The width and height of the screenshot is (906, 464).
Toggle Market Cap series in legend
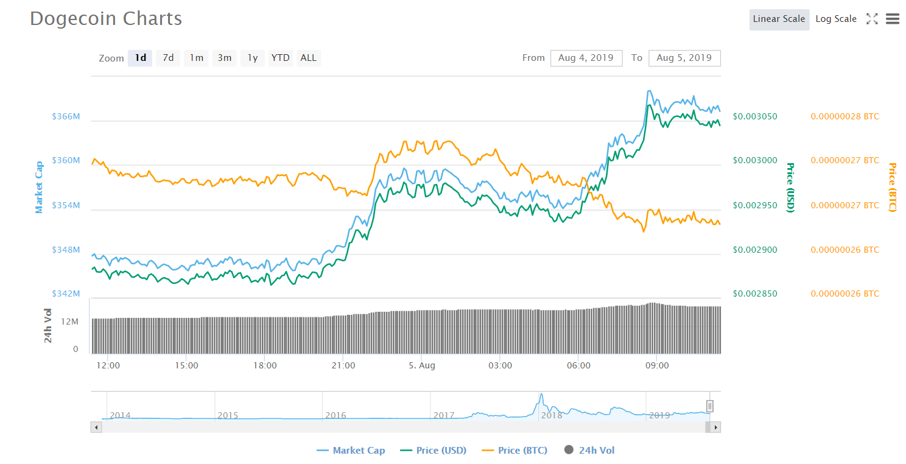click(x=351, y=451)
